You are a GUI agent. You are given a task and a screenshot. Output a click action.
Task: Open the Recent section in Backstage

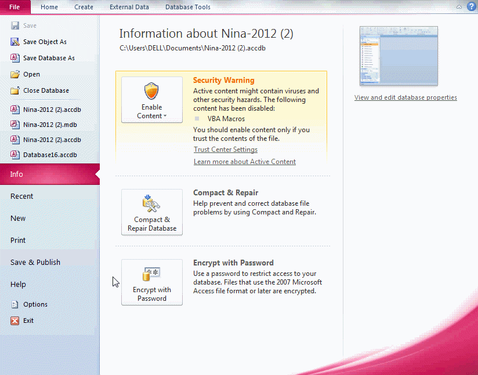point(22,196)
